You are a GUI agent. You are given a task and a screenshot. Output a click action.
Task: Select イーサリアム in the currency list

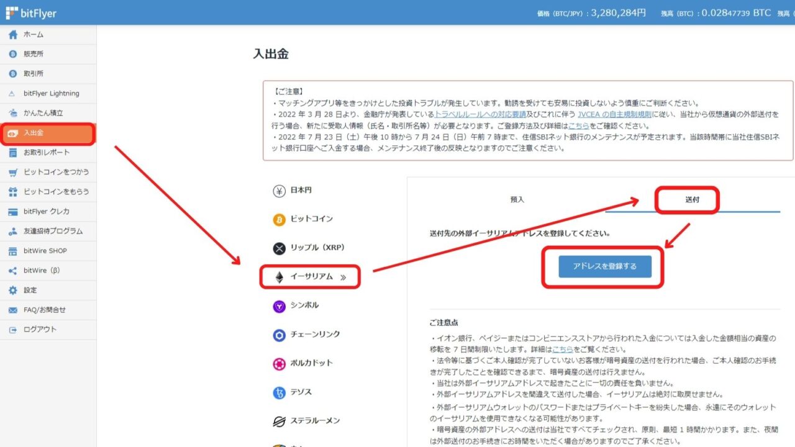(x=311, y=278)
